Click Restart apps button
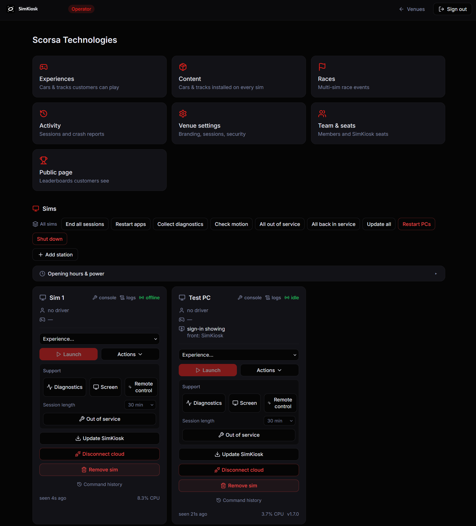Screen dimensions: 476x526 click(x=131, y=224)
